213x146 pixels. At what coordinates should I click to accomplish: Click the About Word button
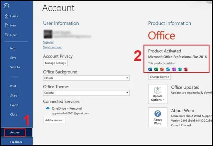coord(158,117)
